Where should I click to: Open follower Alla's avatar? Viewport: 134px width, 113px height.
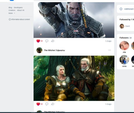tap(124, 46)
